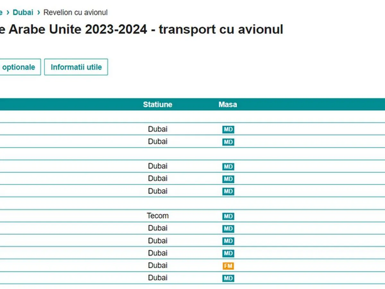
Task: Click the first Dubai cell under Statiune
Action: tap(158, 129)
